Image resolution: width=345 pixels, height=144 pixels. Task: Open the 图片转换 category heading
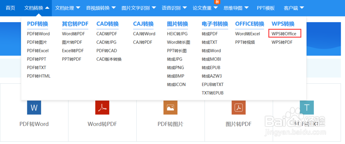pos(177,24)
